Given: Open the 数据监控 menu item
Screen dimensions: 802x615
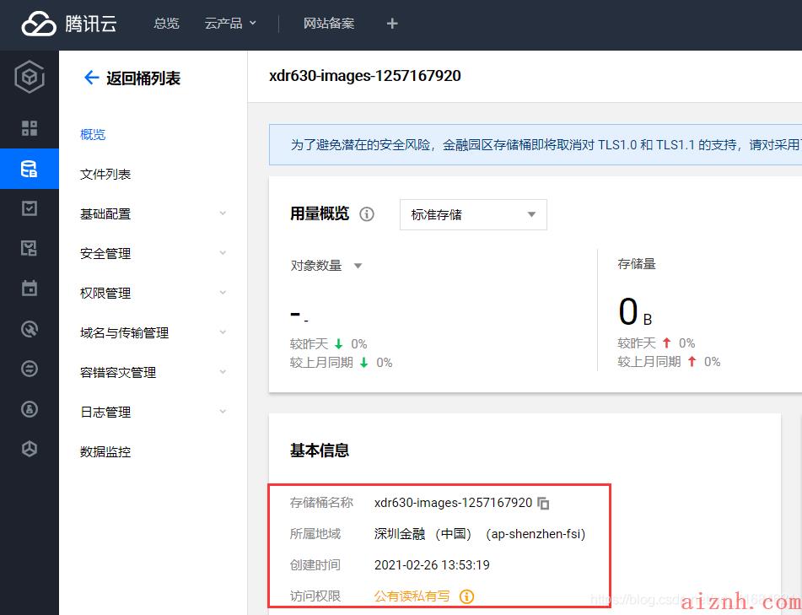Looking at the screenshot, I should click(x=105, y=452).
